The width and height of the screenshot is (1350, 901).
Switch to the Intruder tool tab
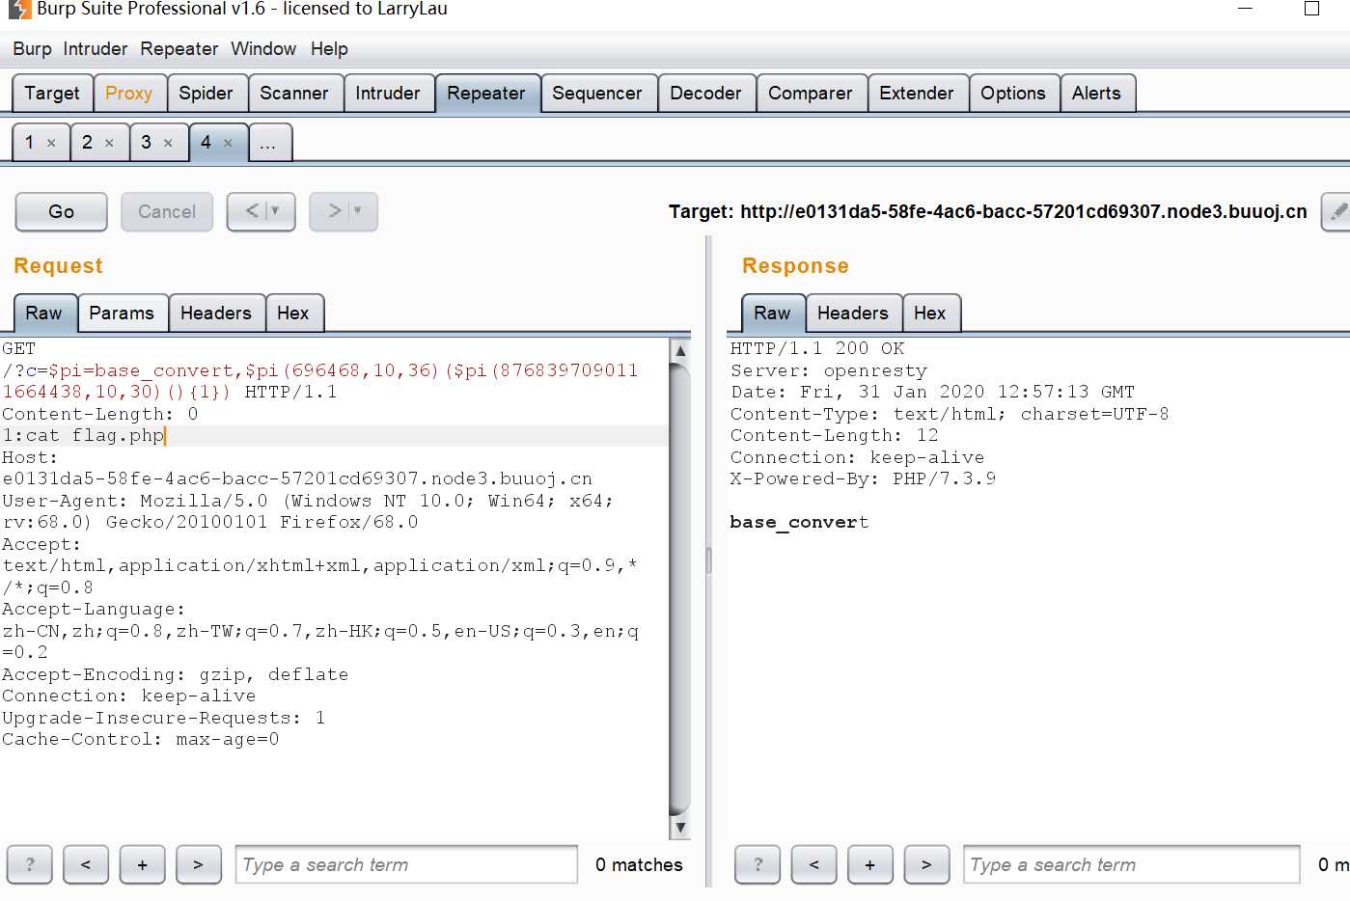point(388,94)
